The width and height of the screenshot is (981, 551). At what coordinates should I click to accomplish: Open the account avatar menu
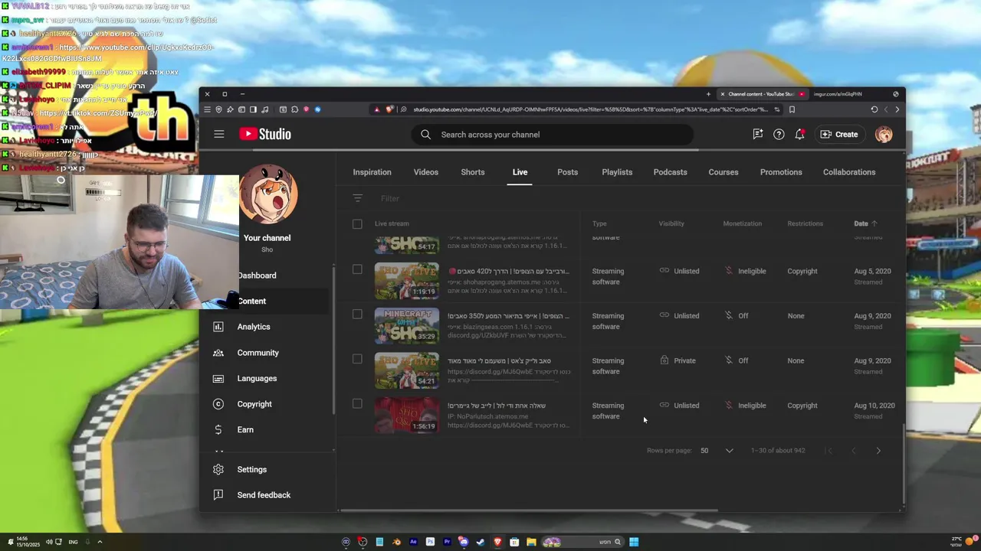(x=884, y=135)
